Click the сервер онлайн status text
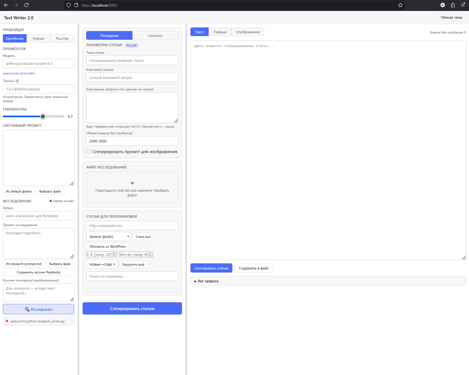The image size is (469, 375). [x=64, y=201]
